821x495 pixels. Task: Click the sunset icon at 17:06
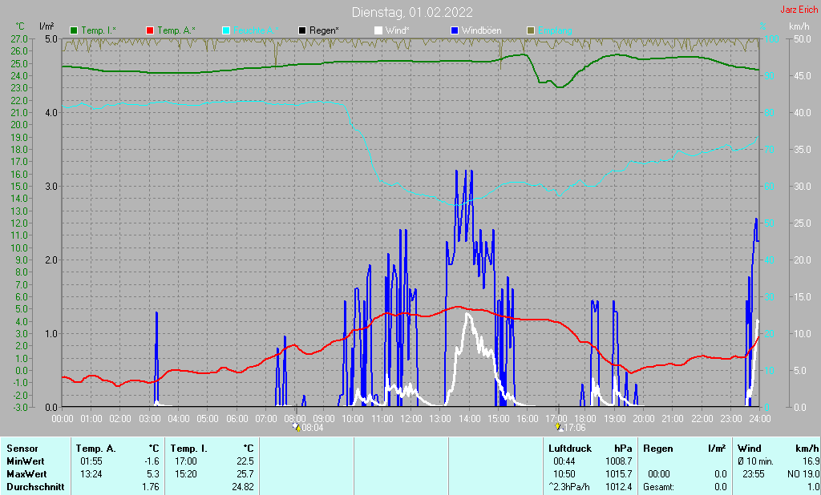point(559,427)
